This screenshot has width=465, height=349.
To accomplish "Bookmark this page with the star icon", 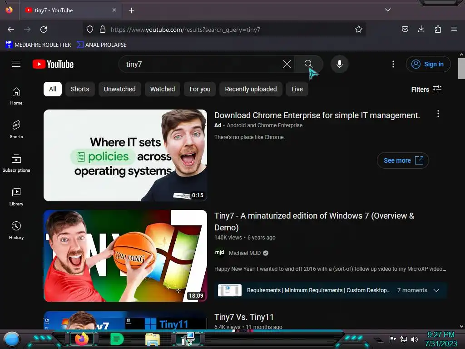I will pos(359,30).
